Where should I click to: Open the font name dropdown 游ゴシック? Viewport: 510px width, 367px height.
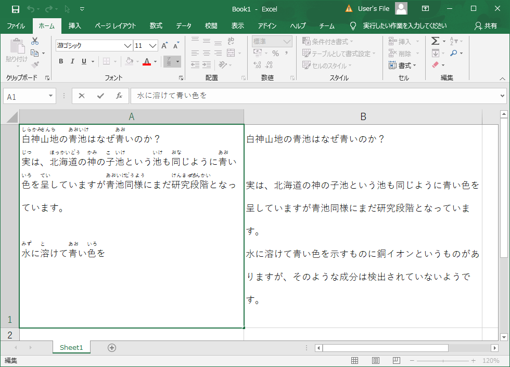(127, 46)
